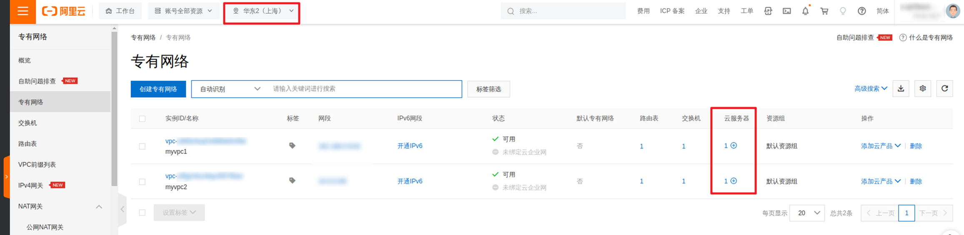Tick the checkbox for myvpc1 row
964x235 pixels.
point(142,146)
